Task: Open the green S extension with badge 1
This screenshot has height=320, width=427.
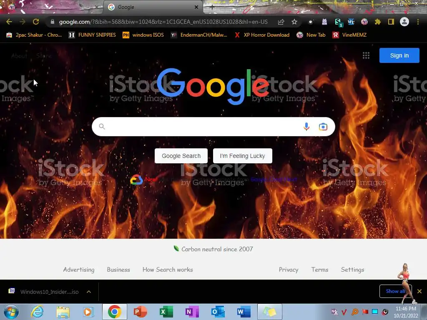Action: pyautogui.click(x=338, y=22)
